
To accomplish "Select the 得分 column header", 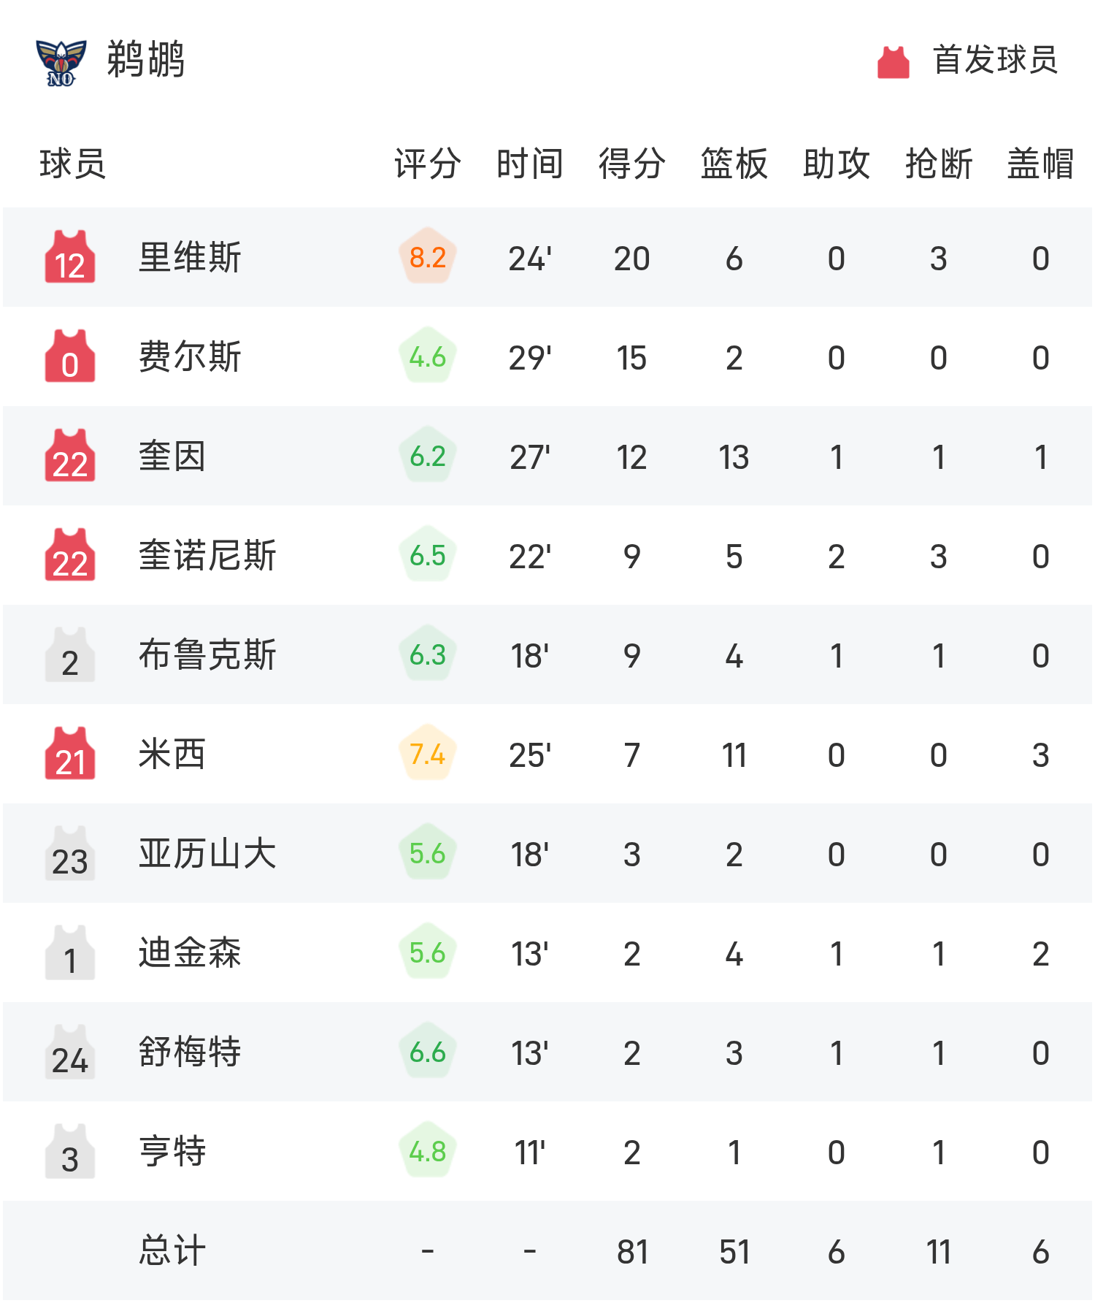I will pyautogui.click(x=632, y=164).
